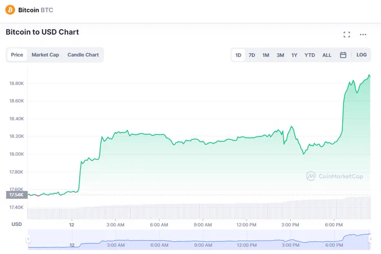The width and height of the screenshot is (381, 254).
Task: Open the calendar date range picker
Action: point(343,55)
